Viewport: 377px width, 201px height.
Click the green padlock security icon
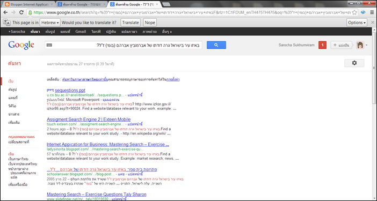pyautogui.click(x=30, y=12)
